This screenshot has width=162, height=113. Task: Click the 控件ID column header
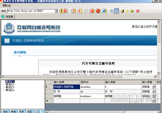tap(92, 82)
